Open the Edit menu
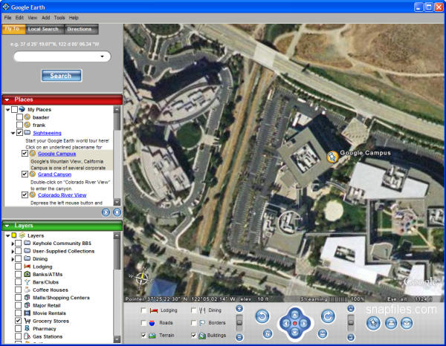 (x=19, y=18)
